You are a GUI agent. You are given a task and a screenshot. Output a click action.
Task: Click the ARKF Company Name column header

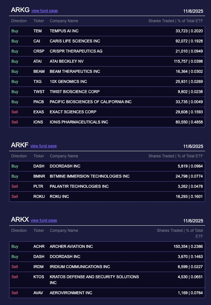coord(64,156)
